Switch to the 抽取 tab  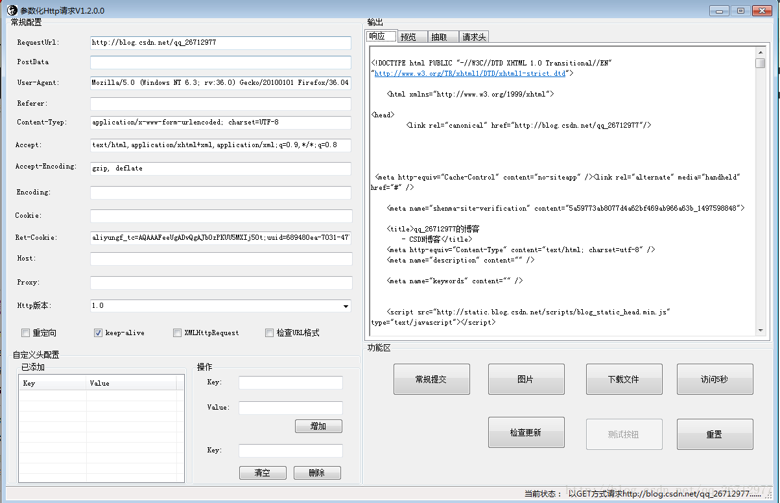(443, 37)
